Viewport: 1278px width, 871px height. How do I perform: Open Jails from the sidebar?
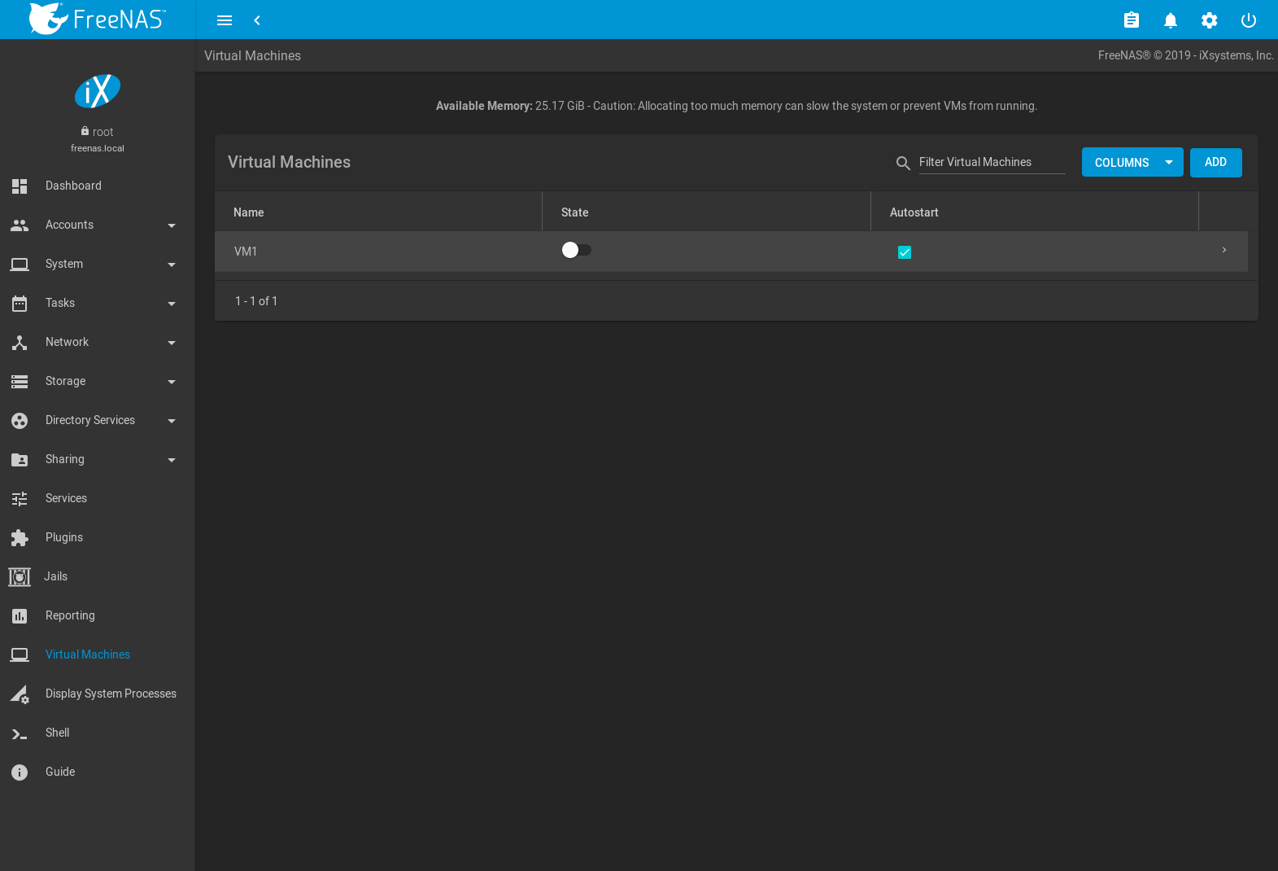pos(55,576)
